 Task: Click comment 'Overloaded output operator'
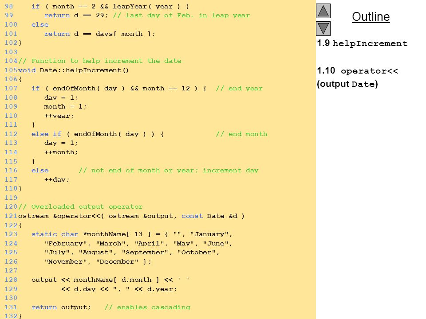pyautogui.click(x=80, y=206)
